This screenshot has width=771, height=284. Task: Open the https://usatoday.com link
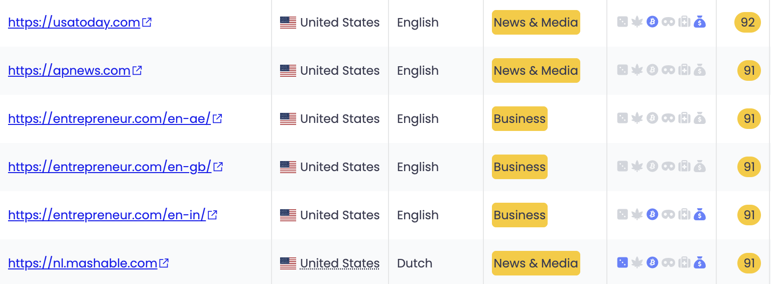click(x=74, y=23)
